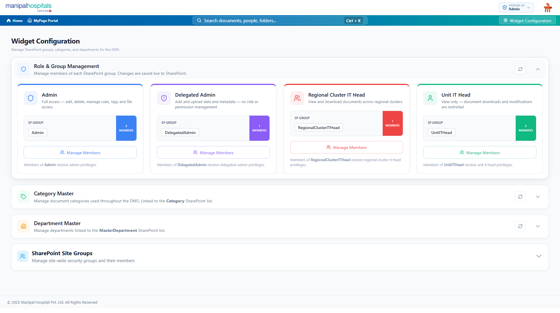Collapse the Role & Group Management section
The height and width of the screenshot is (313, 560).
click(538, 69)
